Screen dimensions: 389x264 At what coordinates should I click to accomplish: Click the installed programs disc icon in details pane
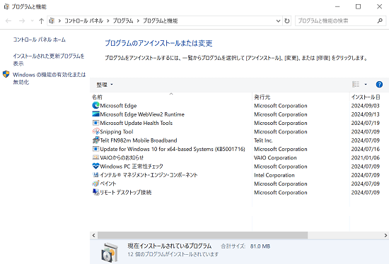(x=110, y=253)
